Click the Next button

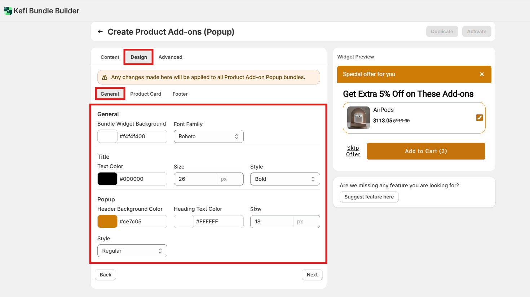pos(312,275)
